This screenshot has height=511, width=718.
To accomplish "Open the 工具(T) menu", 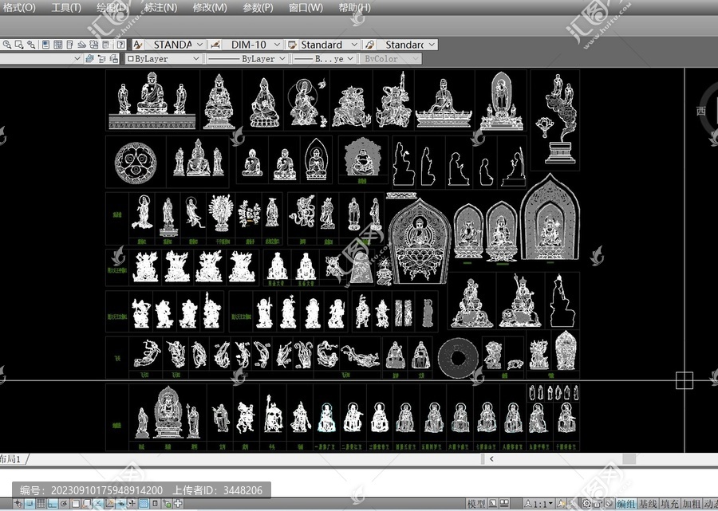I will coord(66,7).
